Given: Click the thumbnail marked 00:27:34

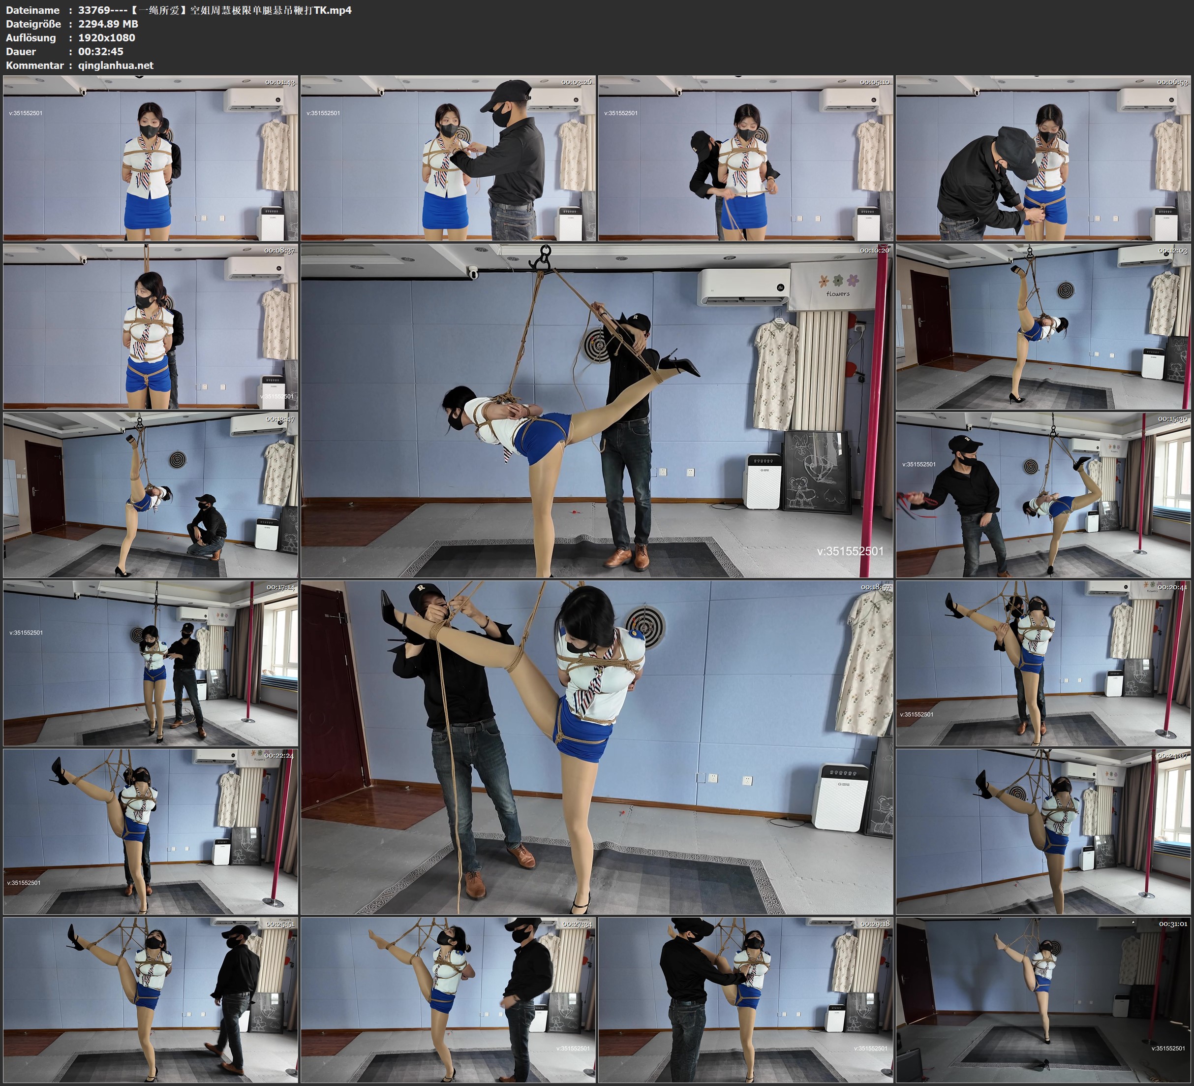Looking at the screenshot, I should [448, 1000].
